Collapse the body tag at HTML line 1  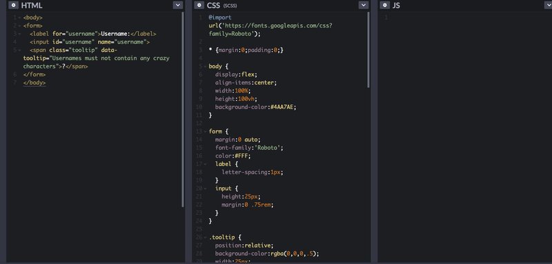pos(19,18)
